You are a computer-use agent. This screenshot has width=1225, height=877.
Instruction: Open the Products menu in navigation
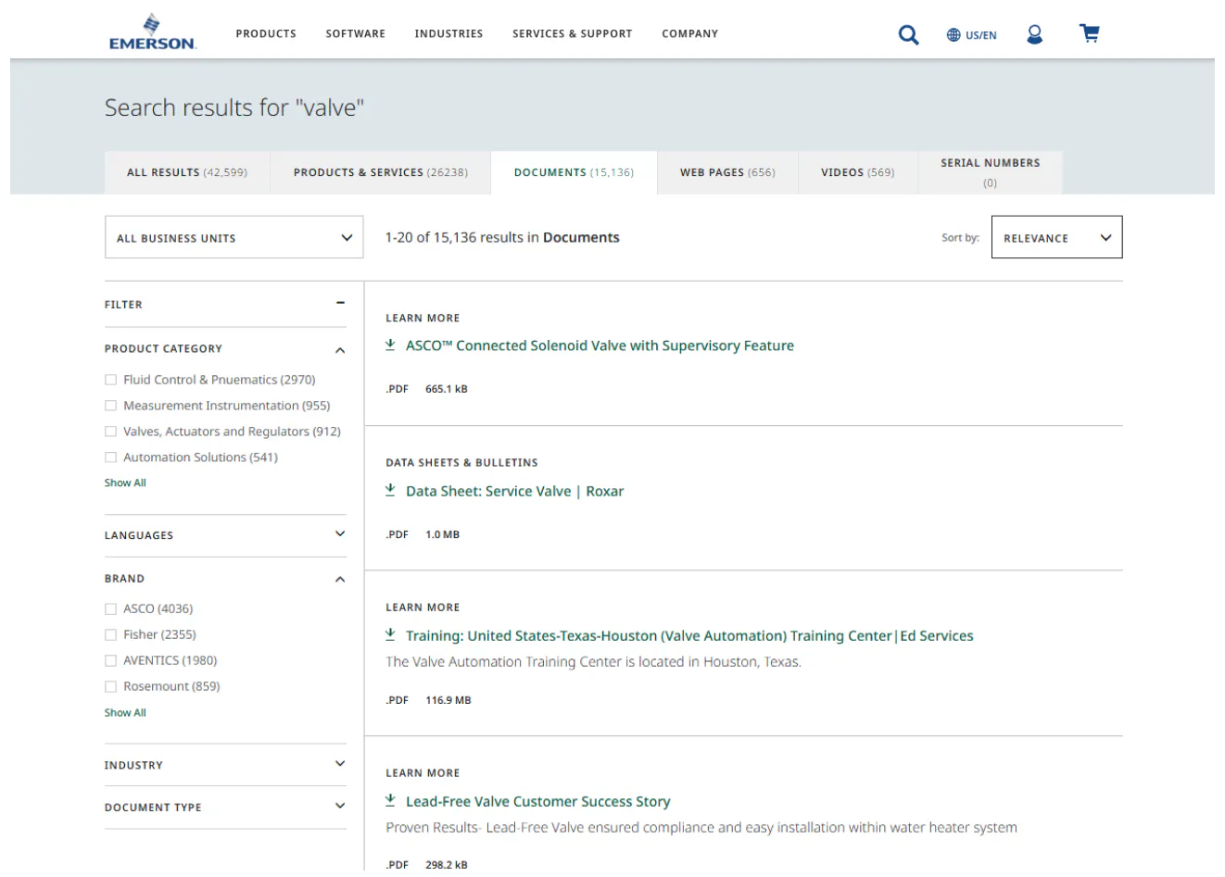click(266, 33)
